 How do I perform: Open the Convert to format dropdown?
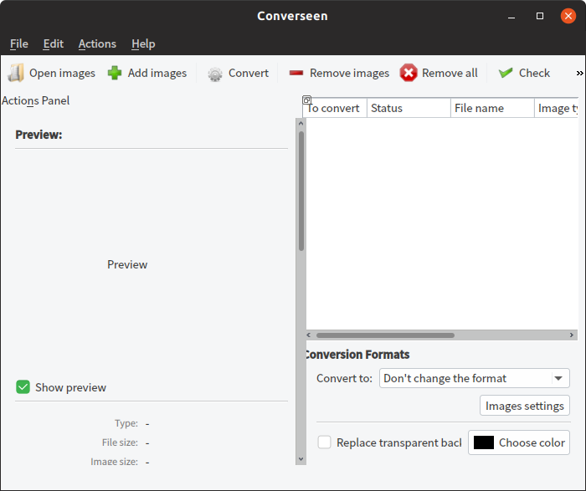[x=475, y=378]
